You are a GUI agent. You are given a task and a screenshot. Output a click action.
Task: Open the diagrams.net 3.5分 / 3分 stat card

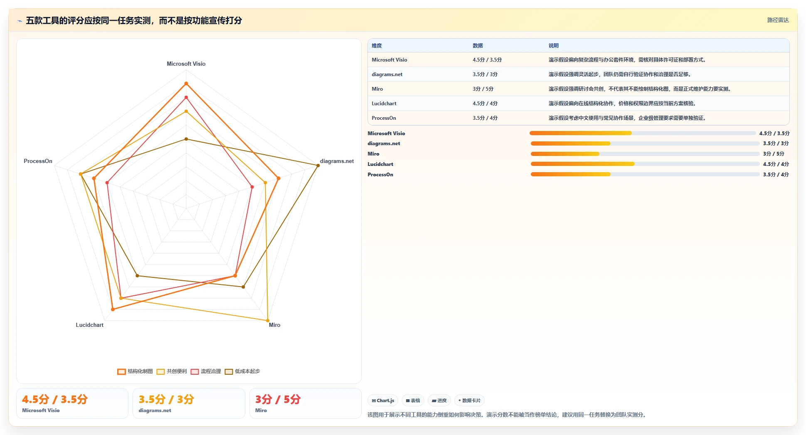click(189, 403)
